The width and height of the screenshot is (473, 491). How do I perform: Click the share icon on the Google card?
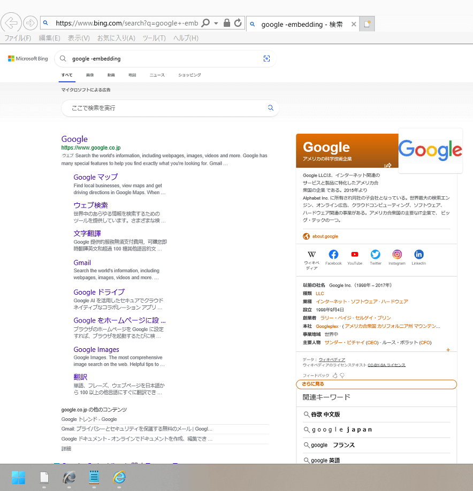[x=388, y=165]
